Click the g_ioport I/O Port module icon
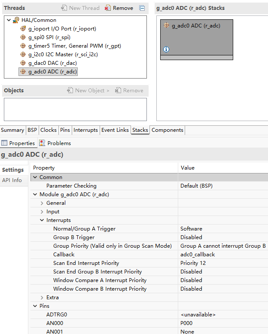This screenshot has width=268, height=334. click(x=23, y=28)
